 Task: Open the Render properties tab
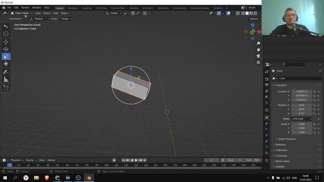267,79
